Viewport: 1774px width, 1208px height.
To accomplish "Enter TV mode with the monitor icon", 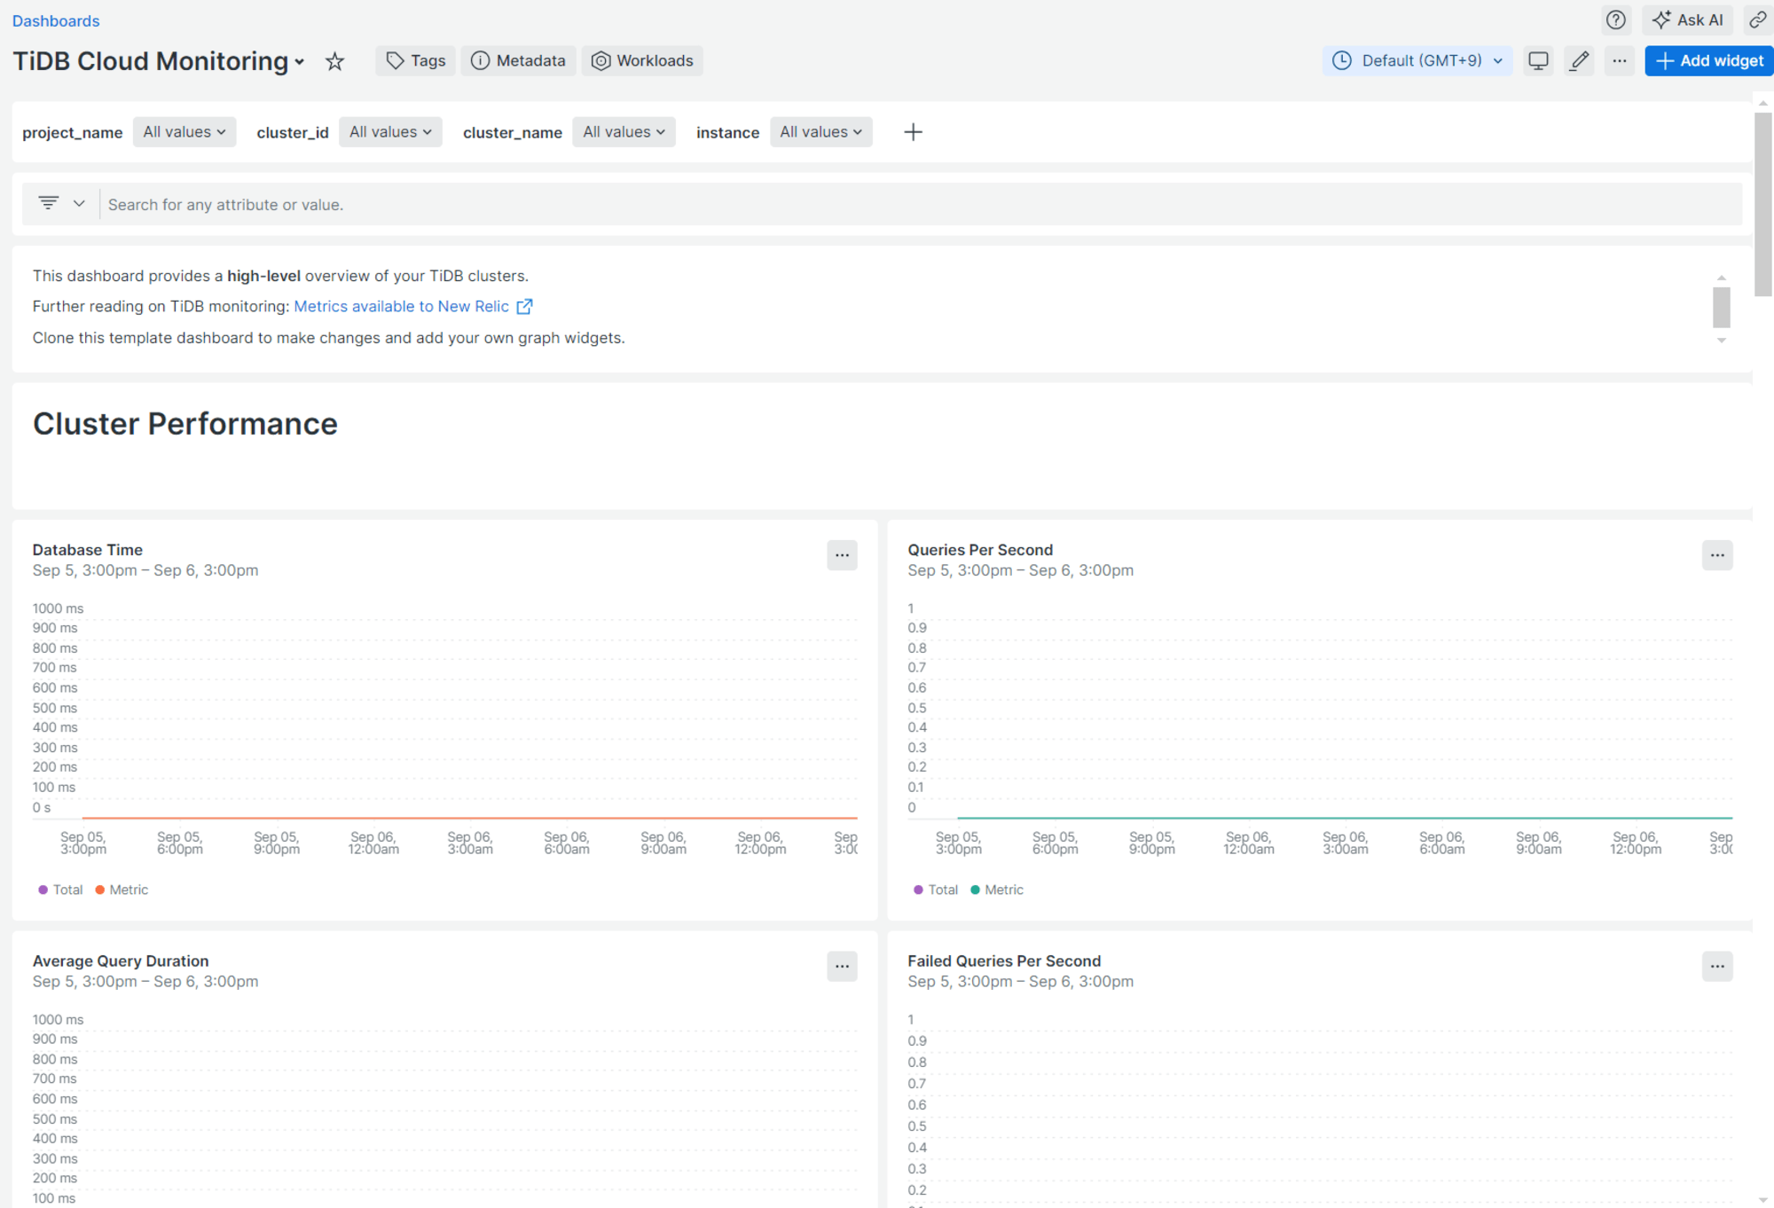I will point(1538,60).
